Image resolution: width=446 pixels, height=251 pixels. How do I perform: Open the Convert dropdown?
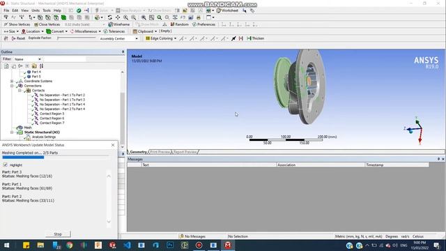click(57, 31)
